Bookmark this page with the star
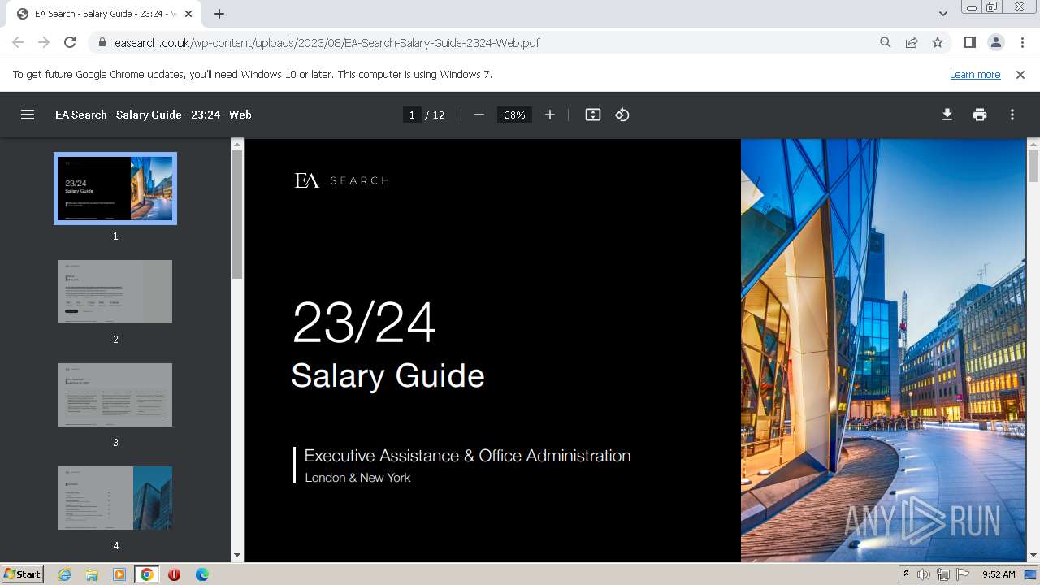 click(x=938, y=42)
